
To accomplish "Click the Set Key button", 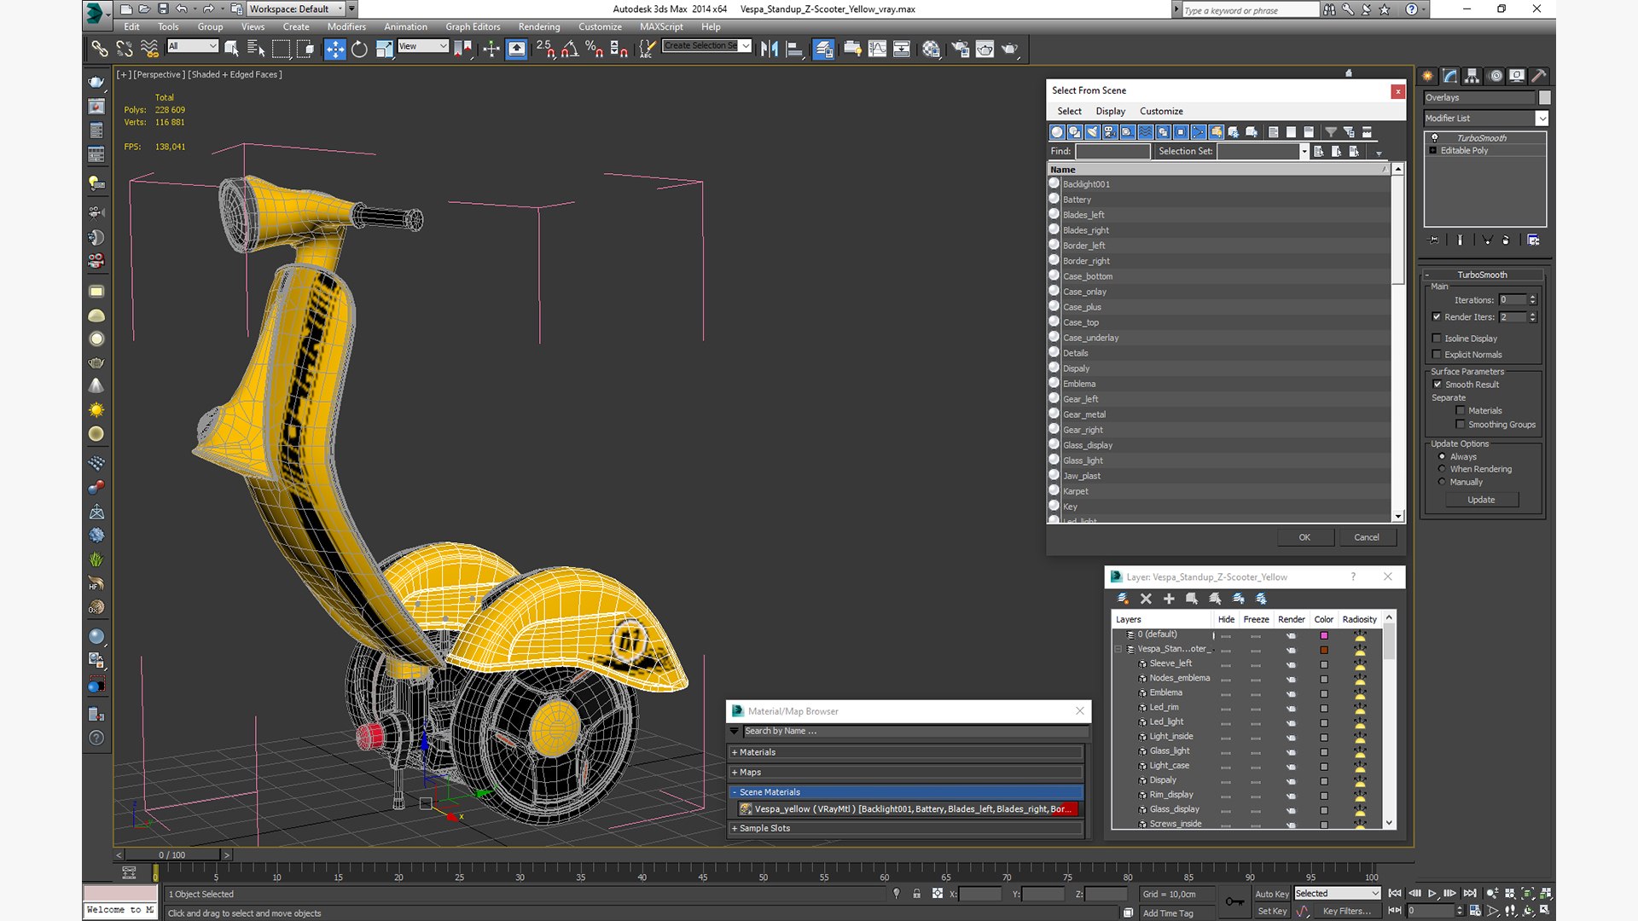I will [x=1271, y=912].
